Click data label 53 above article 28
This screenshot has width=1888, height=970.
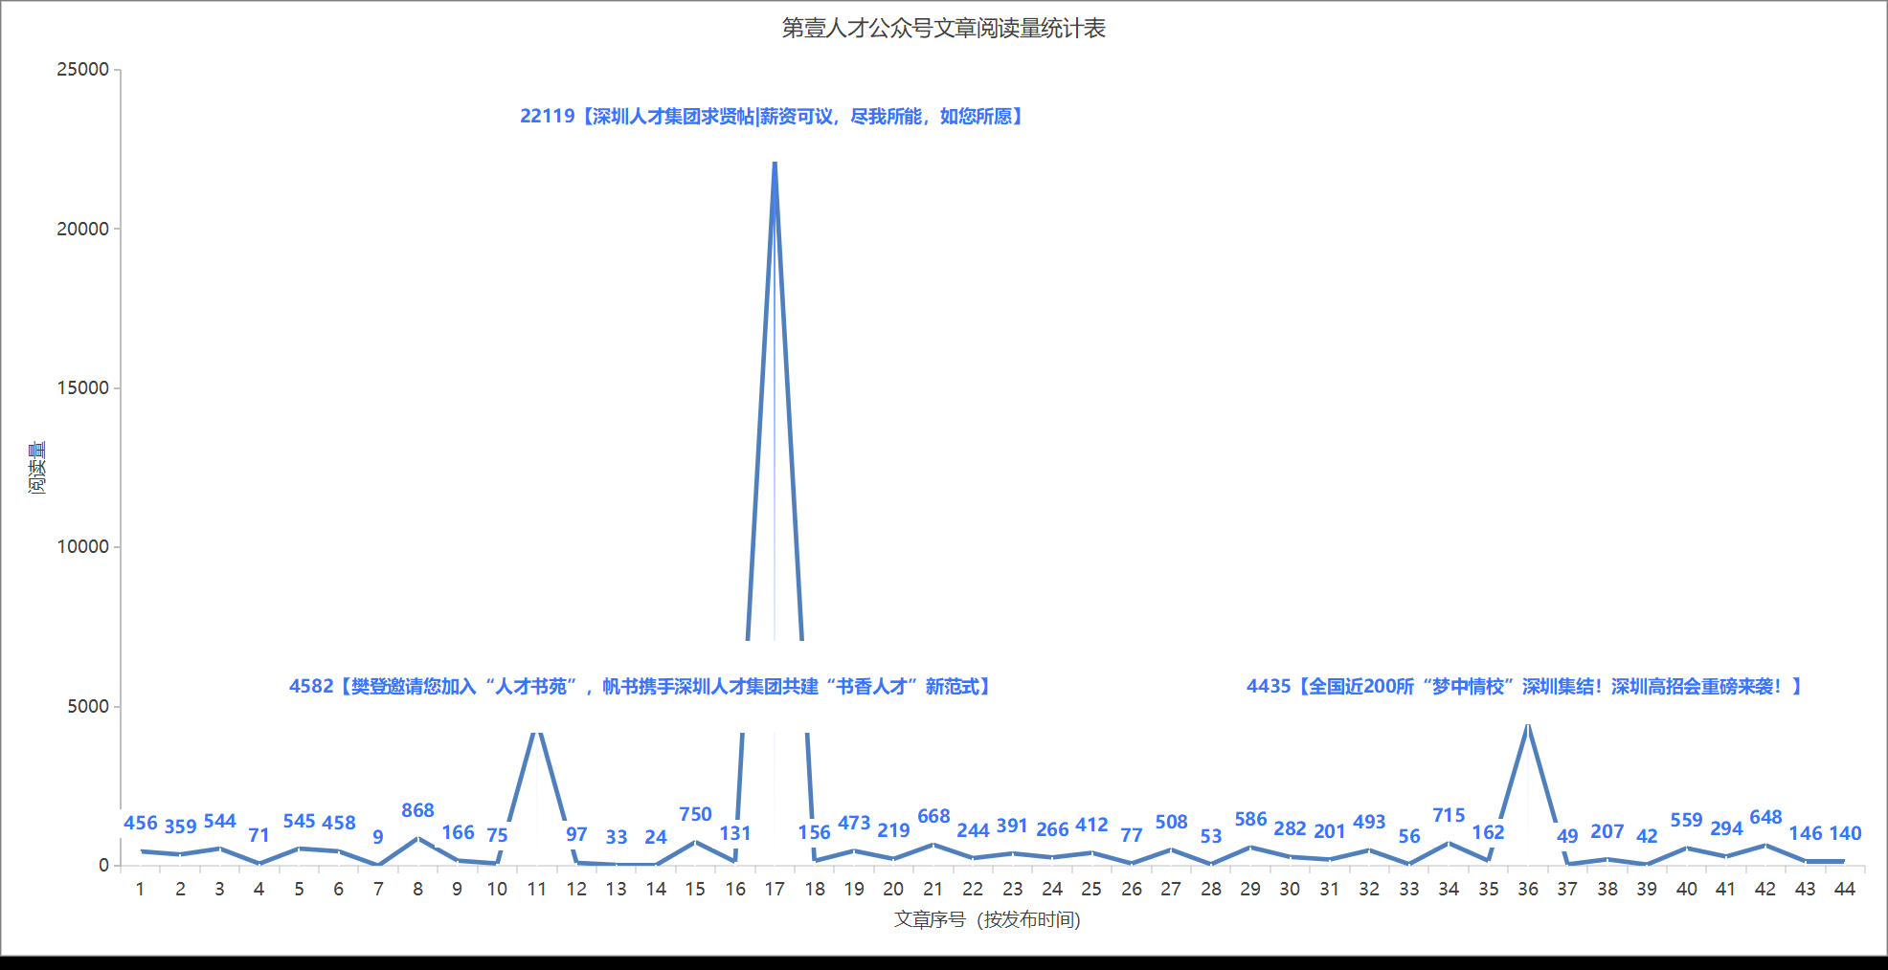click(x=1211, y=836)
